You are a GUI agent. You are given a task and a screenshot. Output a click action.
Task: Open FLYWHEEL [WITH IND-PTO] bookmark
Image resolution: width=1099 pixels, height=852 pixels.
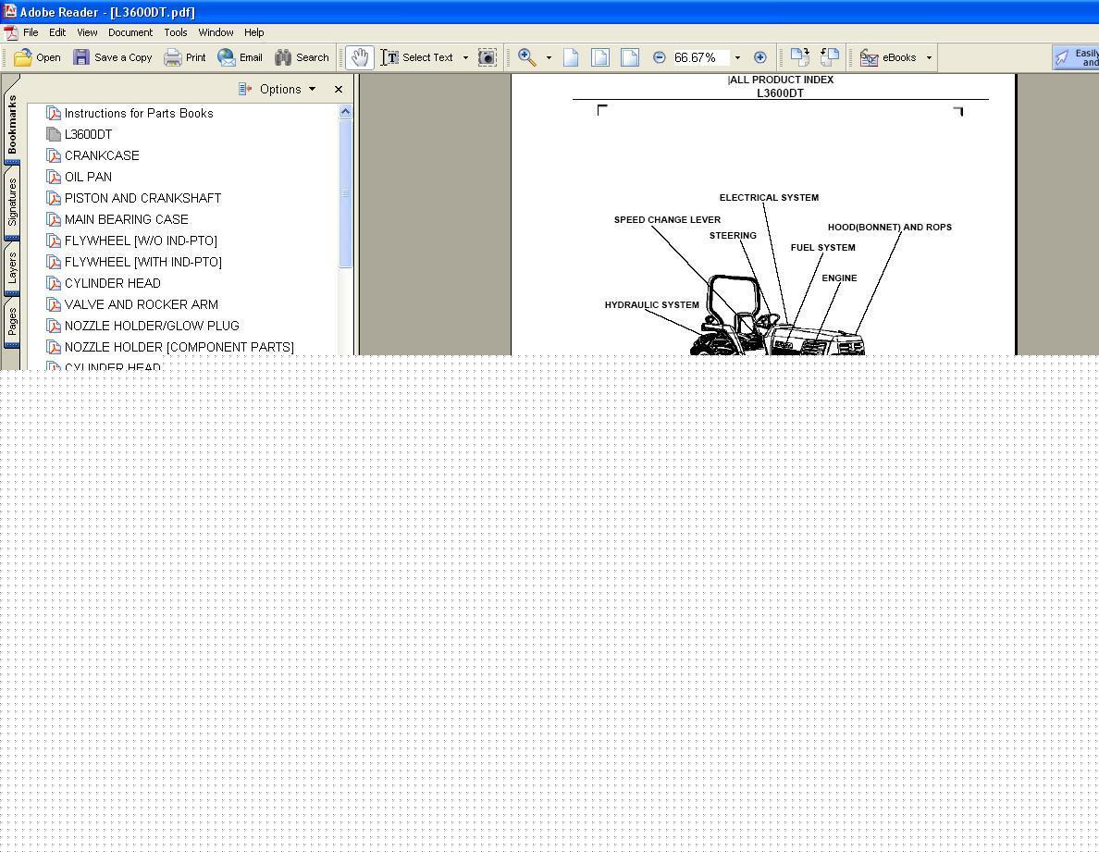143,262
